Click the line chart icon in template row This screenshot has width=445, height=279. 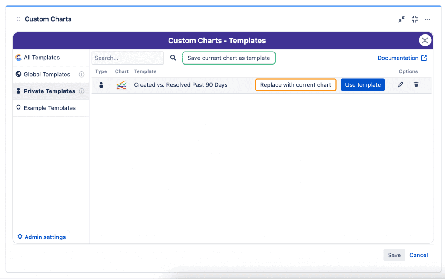(x=122, y=85)
